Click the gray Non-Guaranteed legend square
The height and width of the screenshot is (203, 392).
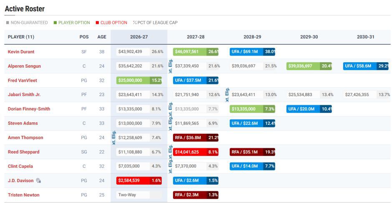click(x=8, y=23)
